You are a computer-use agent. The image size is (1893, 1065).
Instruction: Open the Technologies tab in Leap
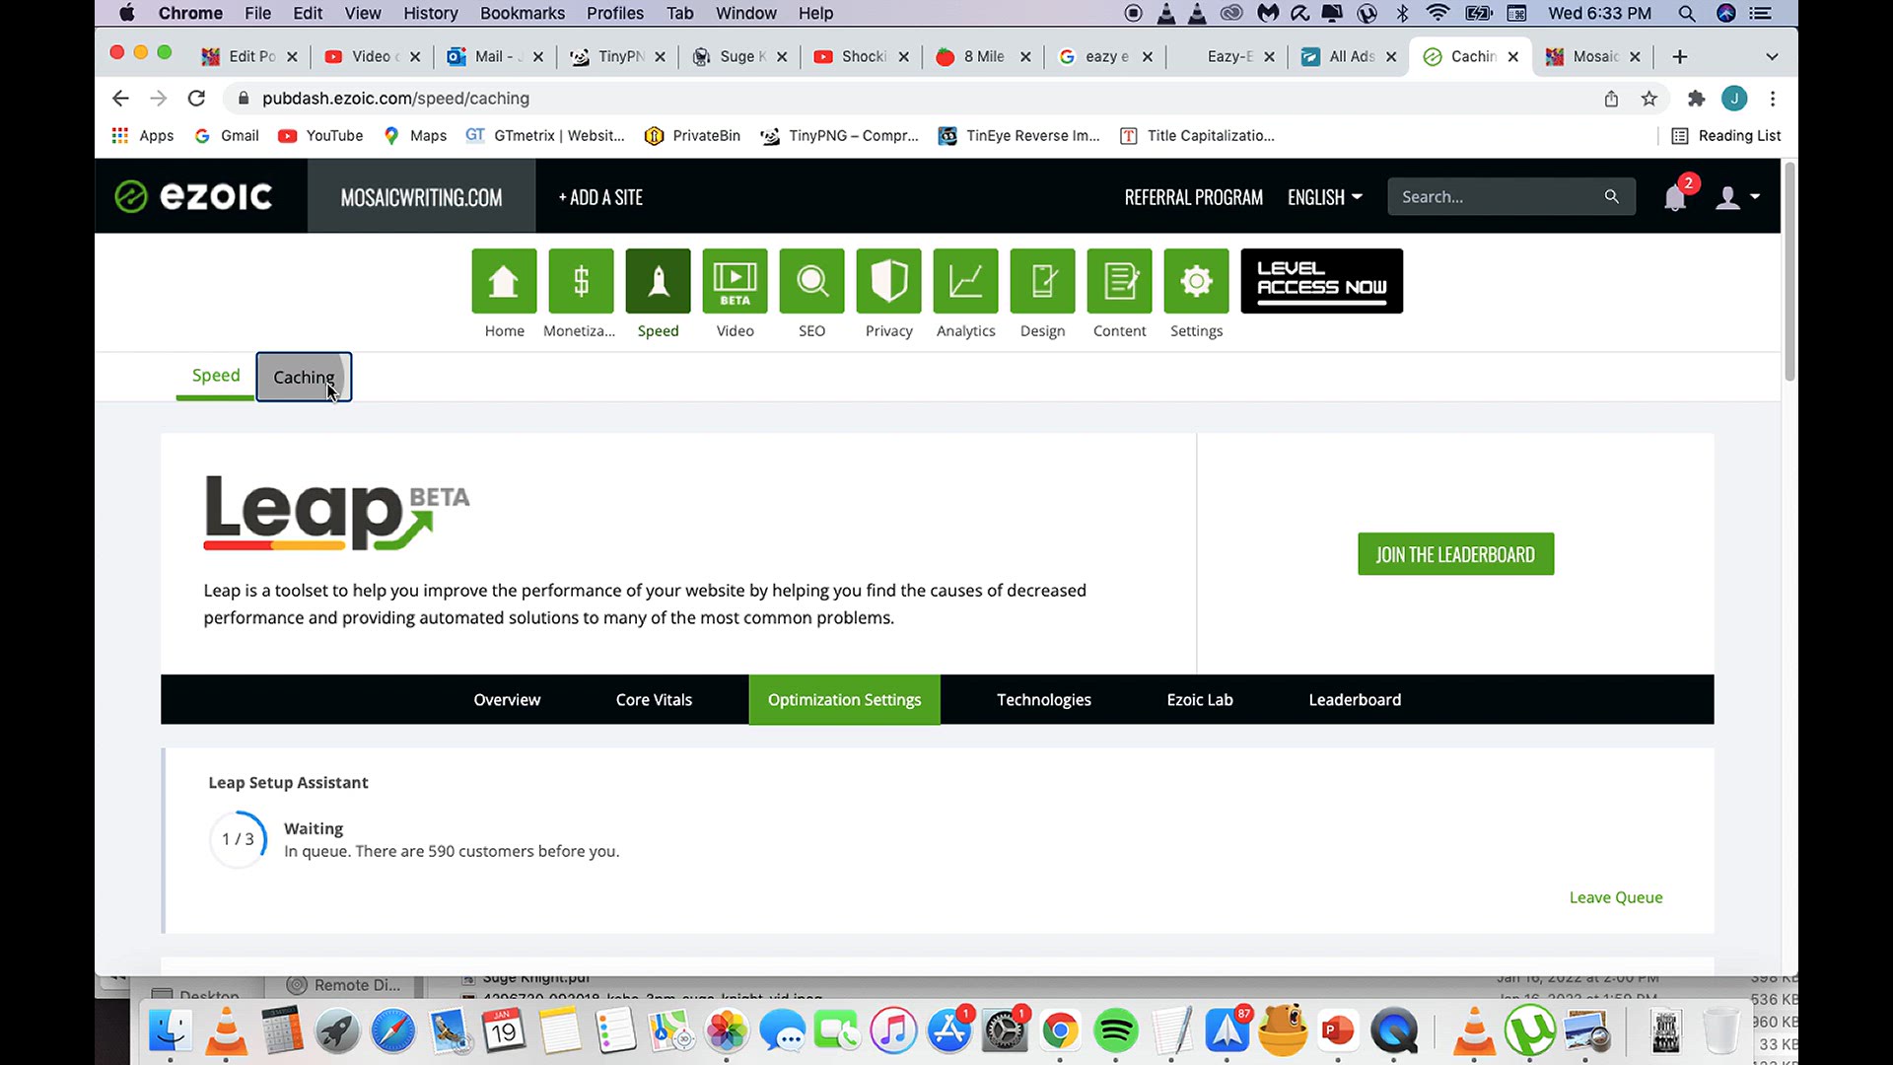(x=1044, y=699)
